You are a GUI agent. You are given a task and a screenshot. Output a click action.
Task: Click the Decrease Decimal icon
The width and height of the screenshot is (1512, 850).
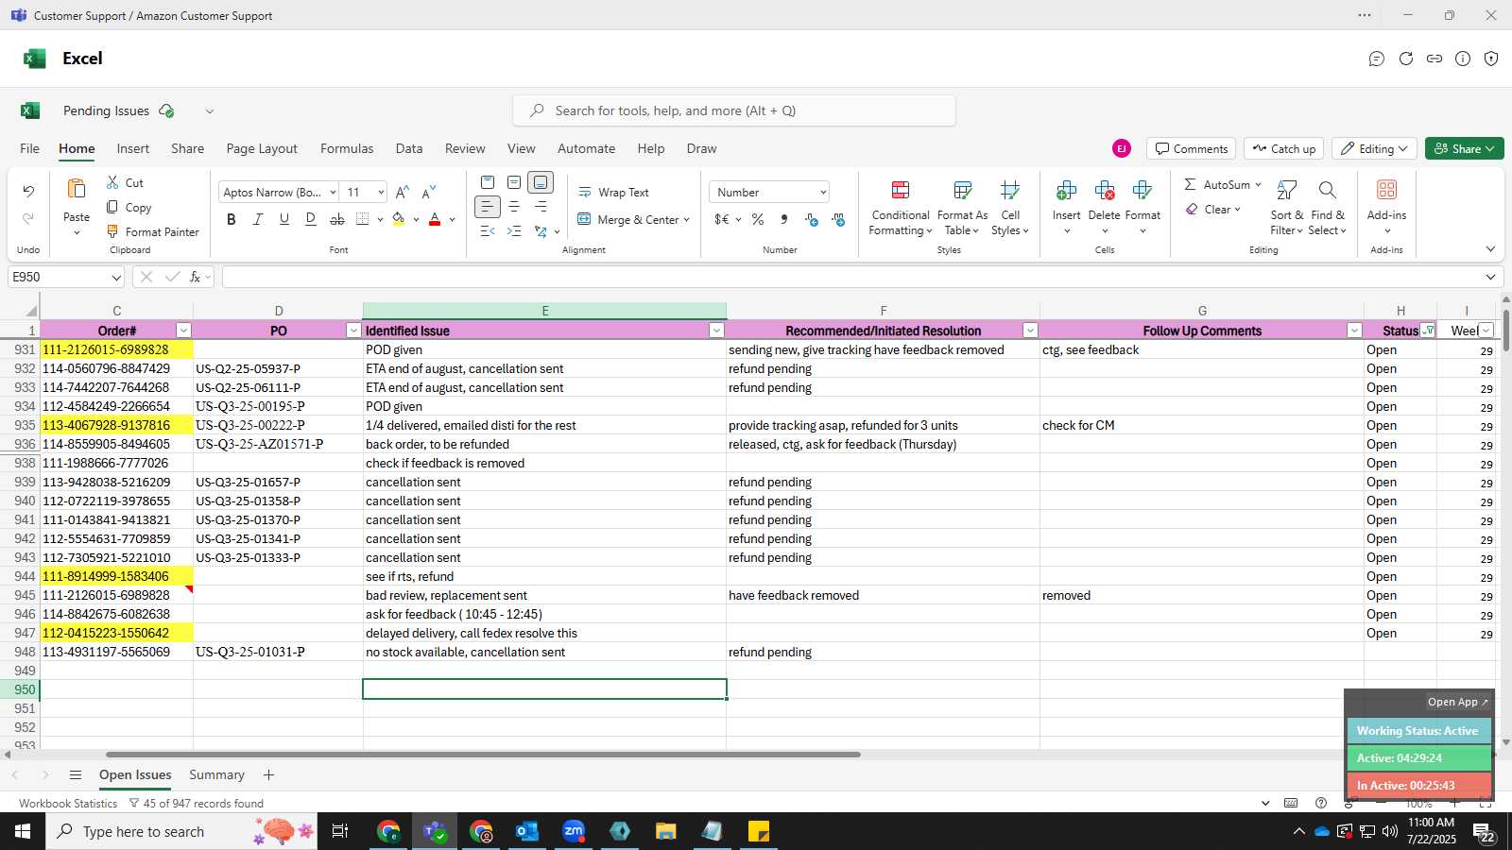pyautogui.click(x=838, y=219)
